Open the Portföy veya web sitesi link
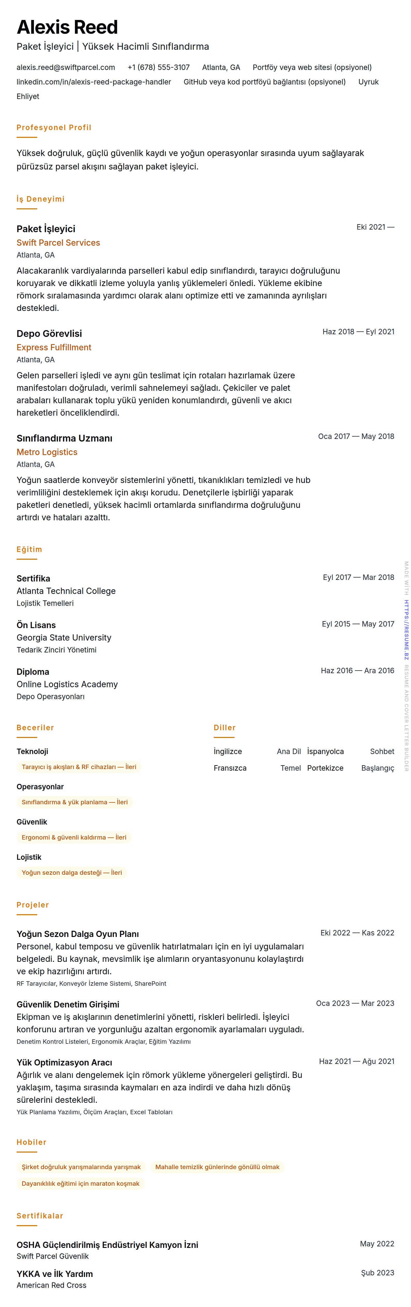 (x=312, y=67)
